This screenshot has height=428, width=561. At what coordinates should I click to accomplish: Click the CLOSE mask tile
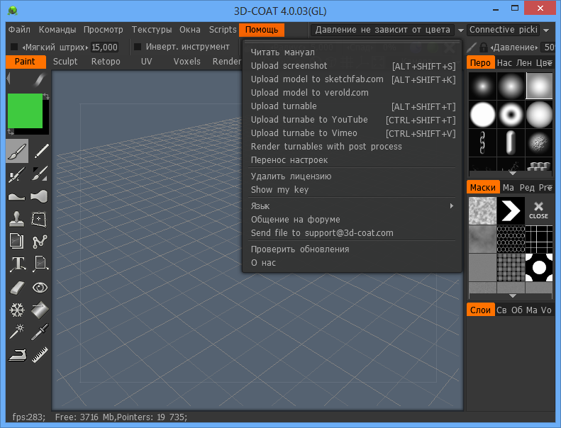pyautogui.click(x=538, y=210)
